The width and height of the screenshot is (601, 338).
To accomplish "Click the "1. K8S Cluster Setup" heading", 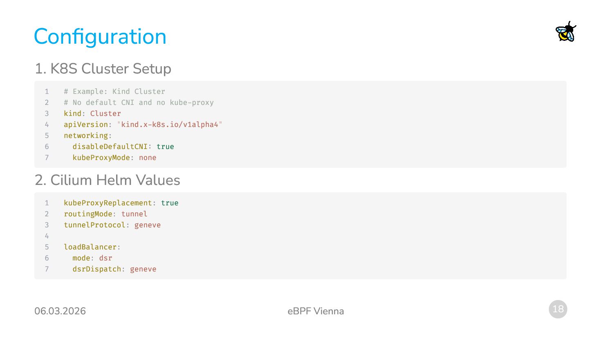I will click(x=103, y=69).
